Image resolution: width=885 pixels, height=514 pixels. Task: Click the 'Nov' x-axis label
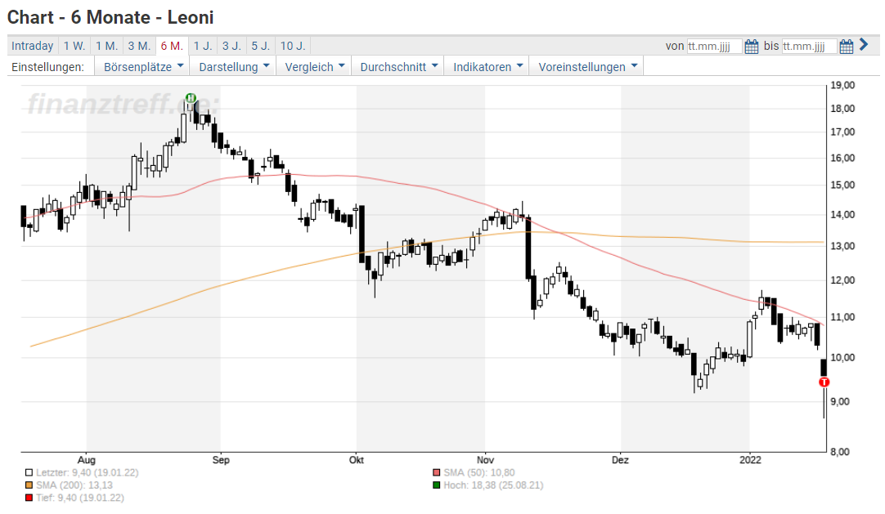[485, 460]
